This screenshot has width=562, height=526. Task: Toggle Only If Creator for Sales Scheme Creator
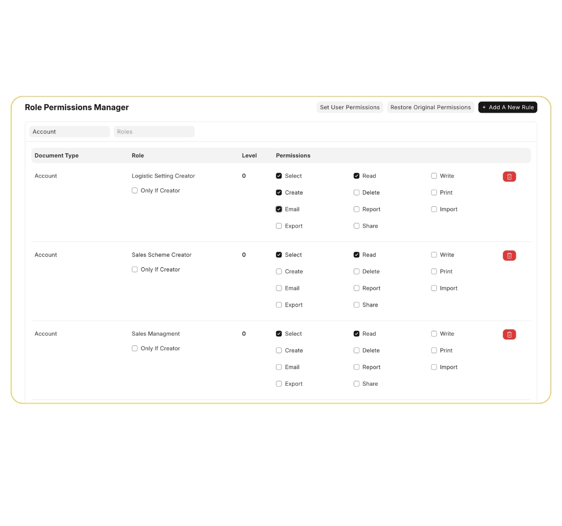pos(135,270)
